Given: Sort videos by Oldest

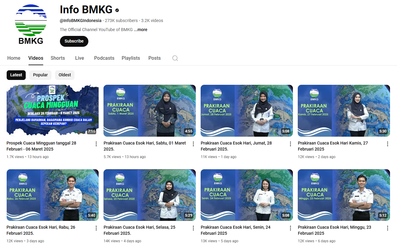Looking at the screenshot, I should tap(65, 75).
